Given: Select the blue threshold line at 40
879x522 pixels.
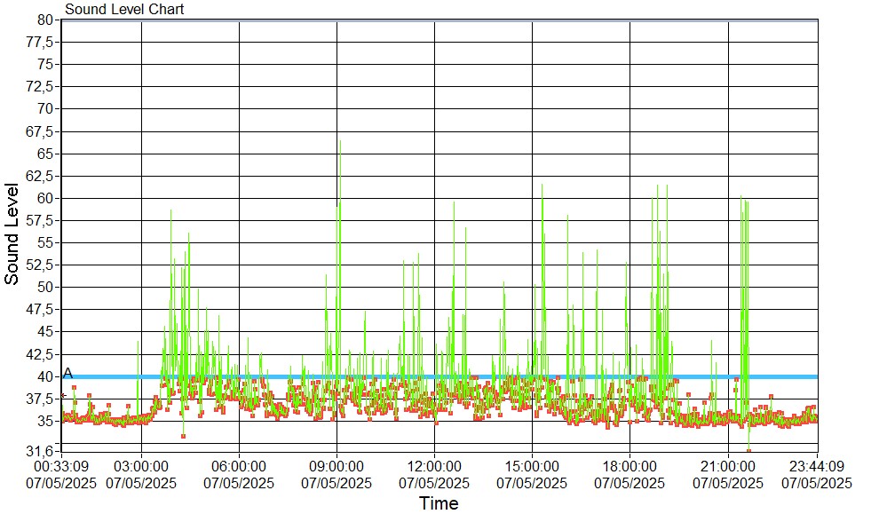Looking at the screenshot, I should [x=444, y=376].
